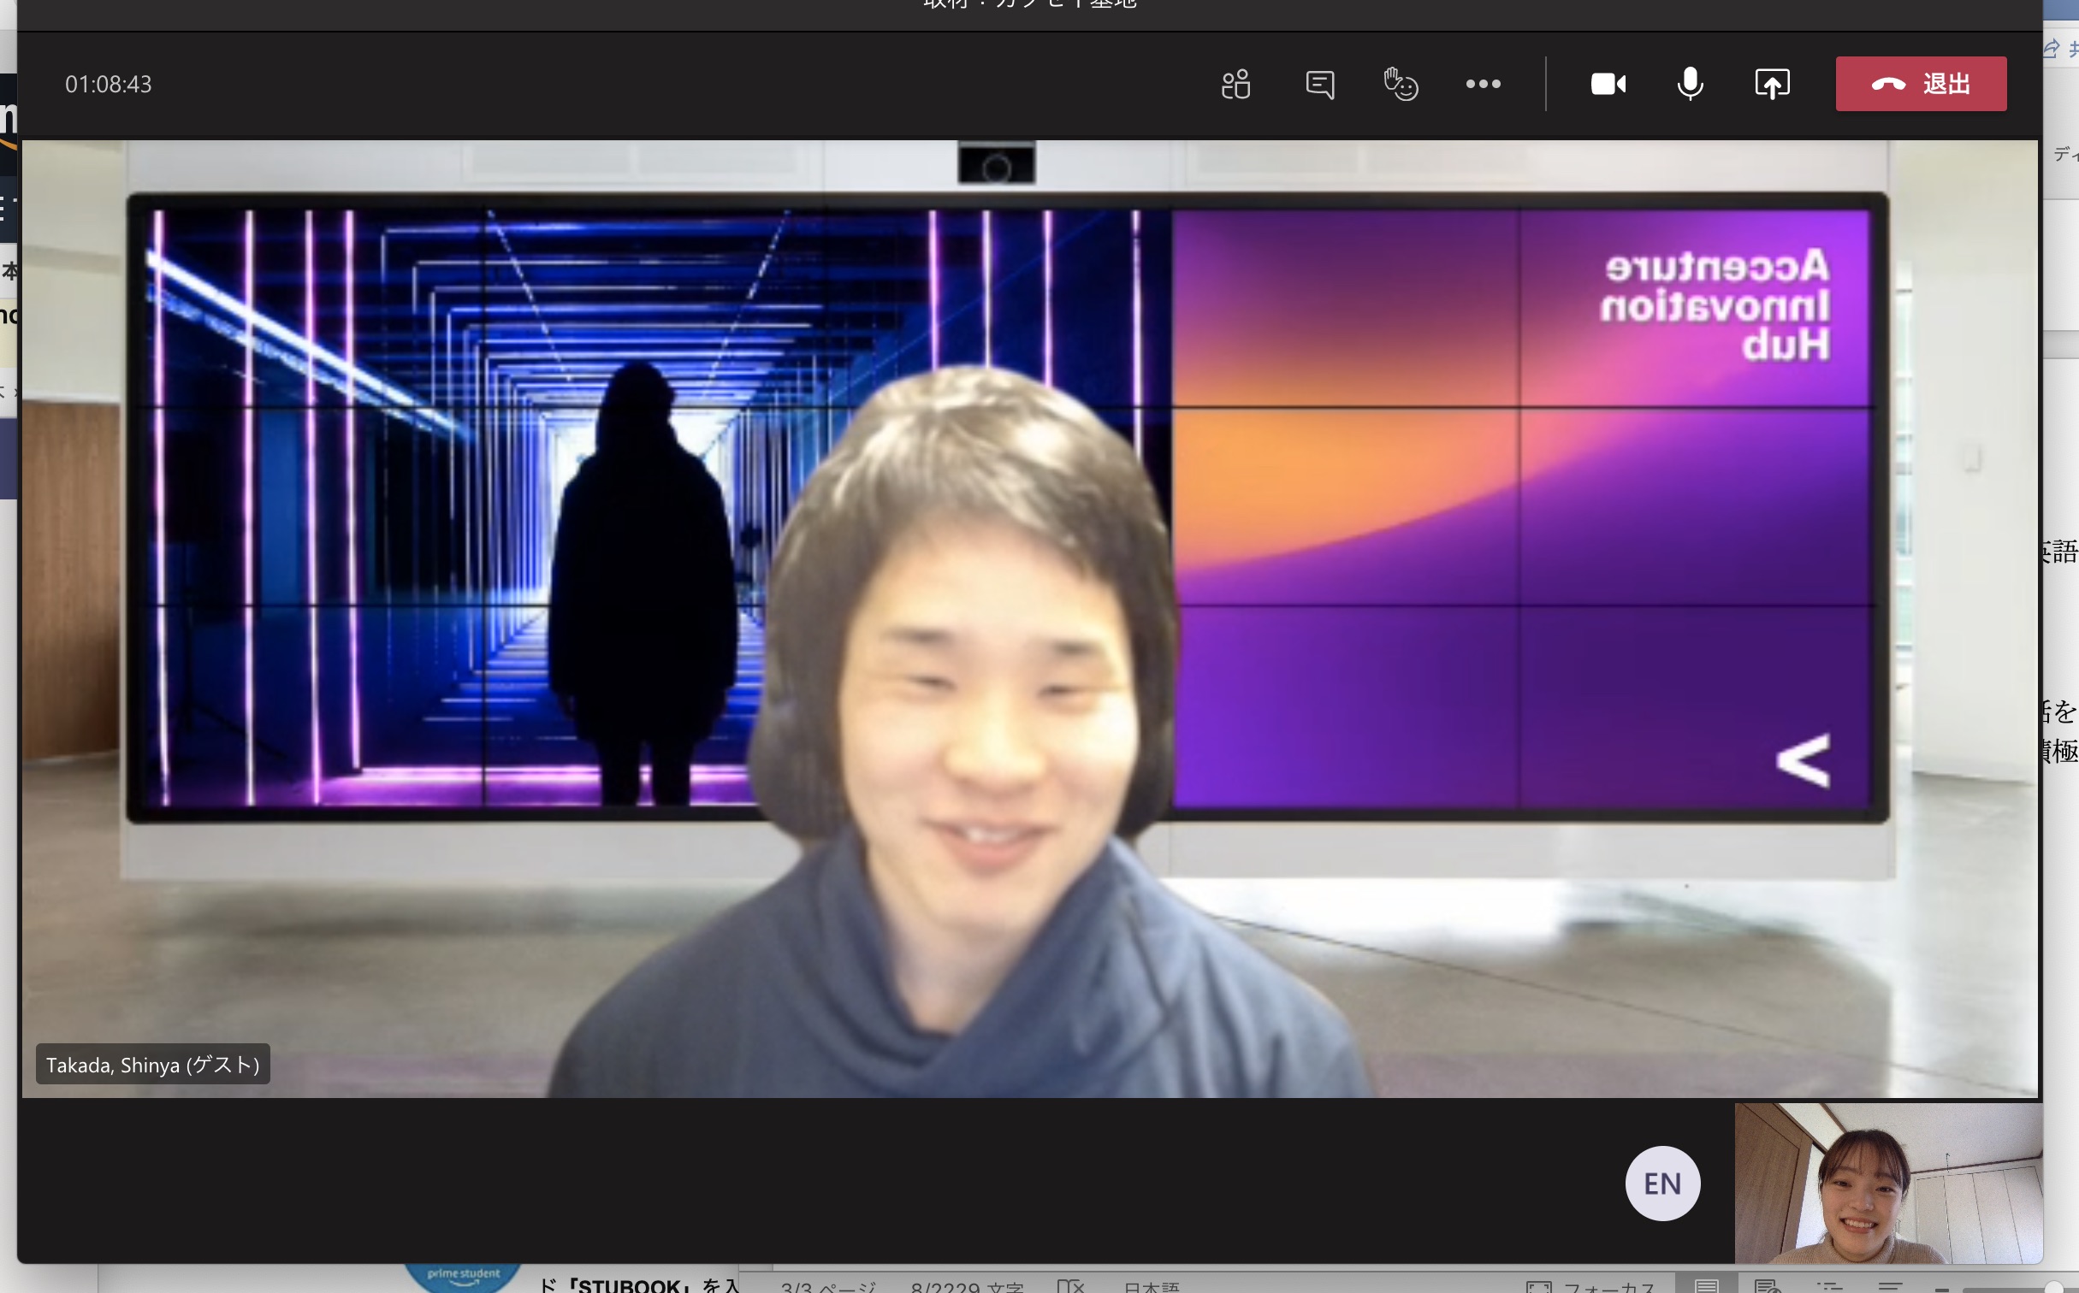Switch to web layout view icon
The image size is (2079, 1293).
(x=1768, y=1286)
